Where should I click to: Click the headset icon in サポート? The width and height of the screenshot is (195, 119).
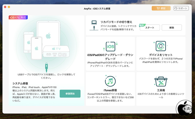coord(176,8)
